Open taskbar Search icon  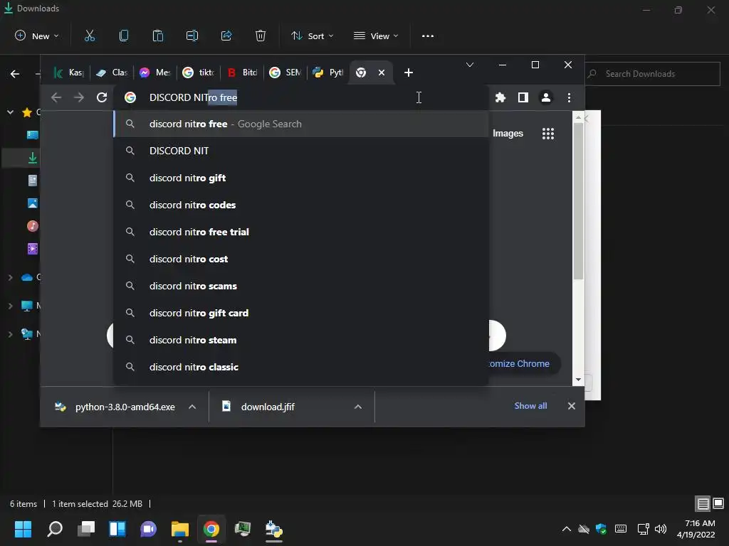click(54, 529)
